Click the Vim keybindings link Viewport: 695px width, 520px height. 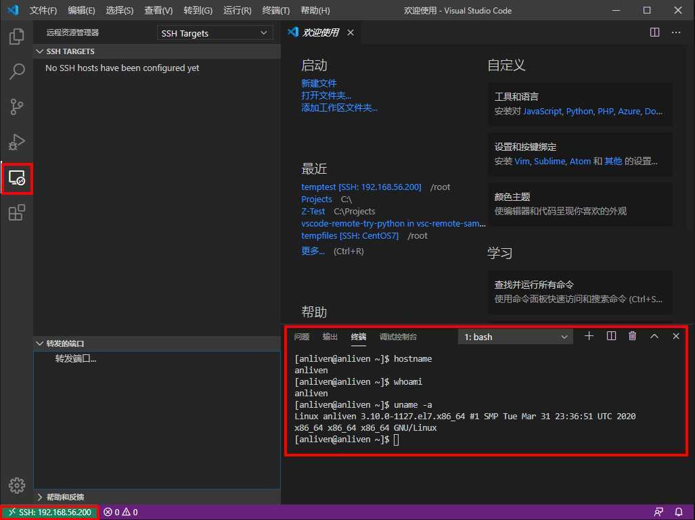(522, 161)
